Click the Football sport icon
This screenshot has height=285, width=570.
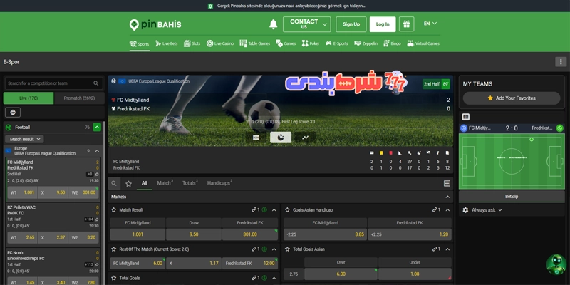[9, 128]
